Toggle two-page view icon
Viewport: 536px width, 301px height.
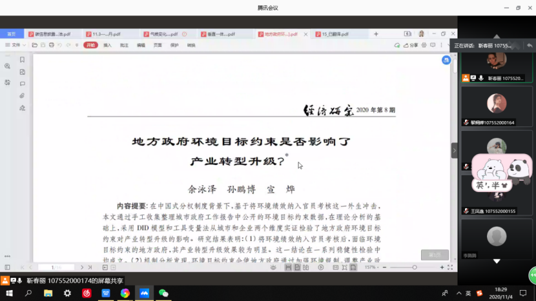coord(305,267)
